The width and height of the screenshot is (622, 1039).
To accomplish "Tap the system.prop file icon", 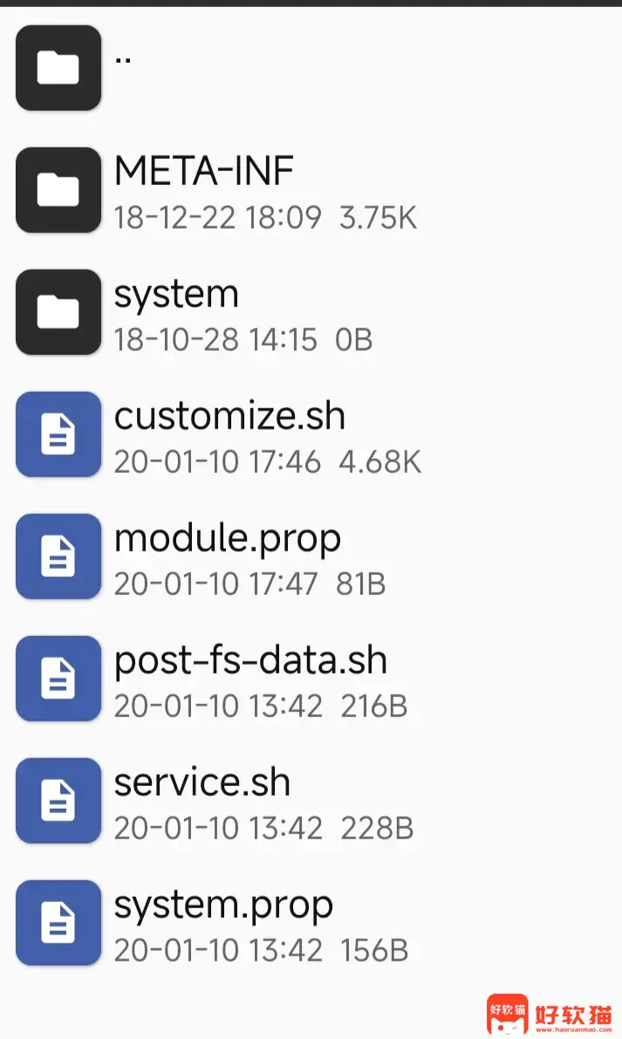I will (58, 922).
